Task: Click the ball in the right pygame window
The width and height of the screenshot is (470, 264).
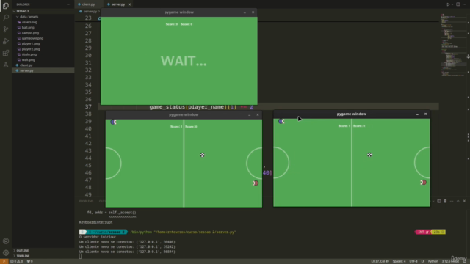Action: (x=369, y=155)
